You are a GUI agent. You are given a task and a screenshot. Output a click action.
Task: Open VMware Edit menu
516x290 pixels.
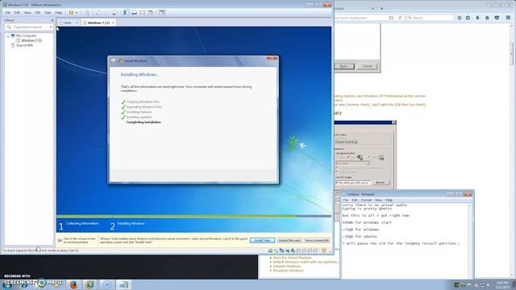[17, 13]
